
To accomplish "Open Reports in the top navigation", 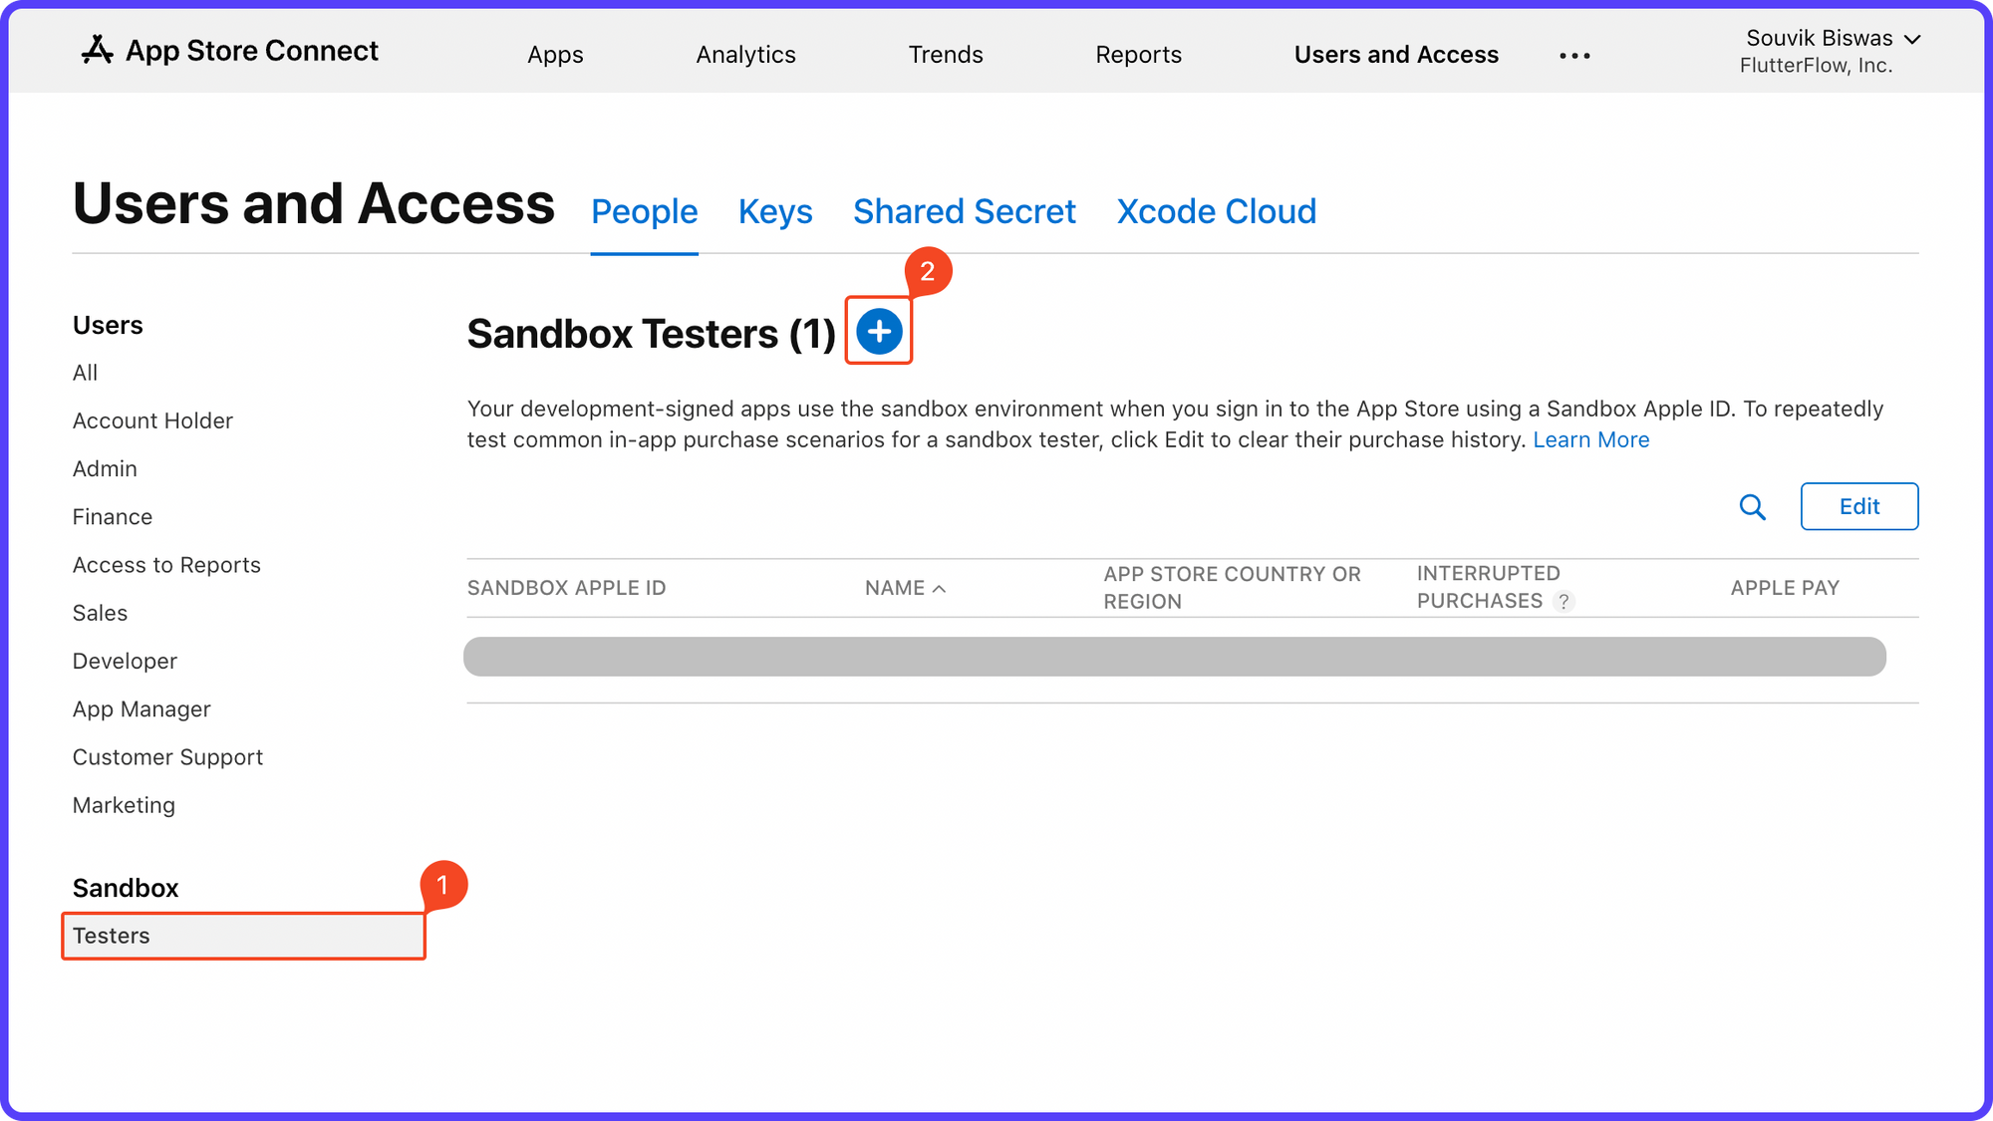I will tap(1138, 55).
